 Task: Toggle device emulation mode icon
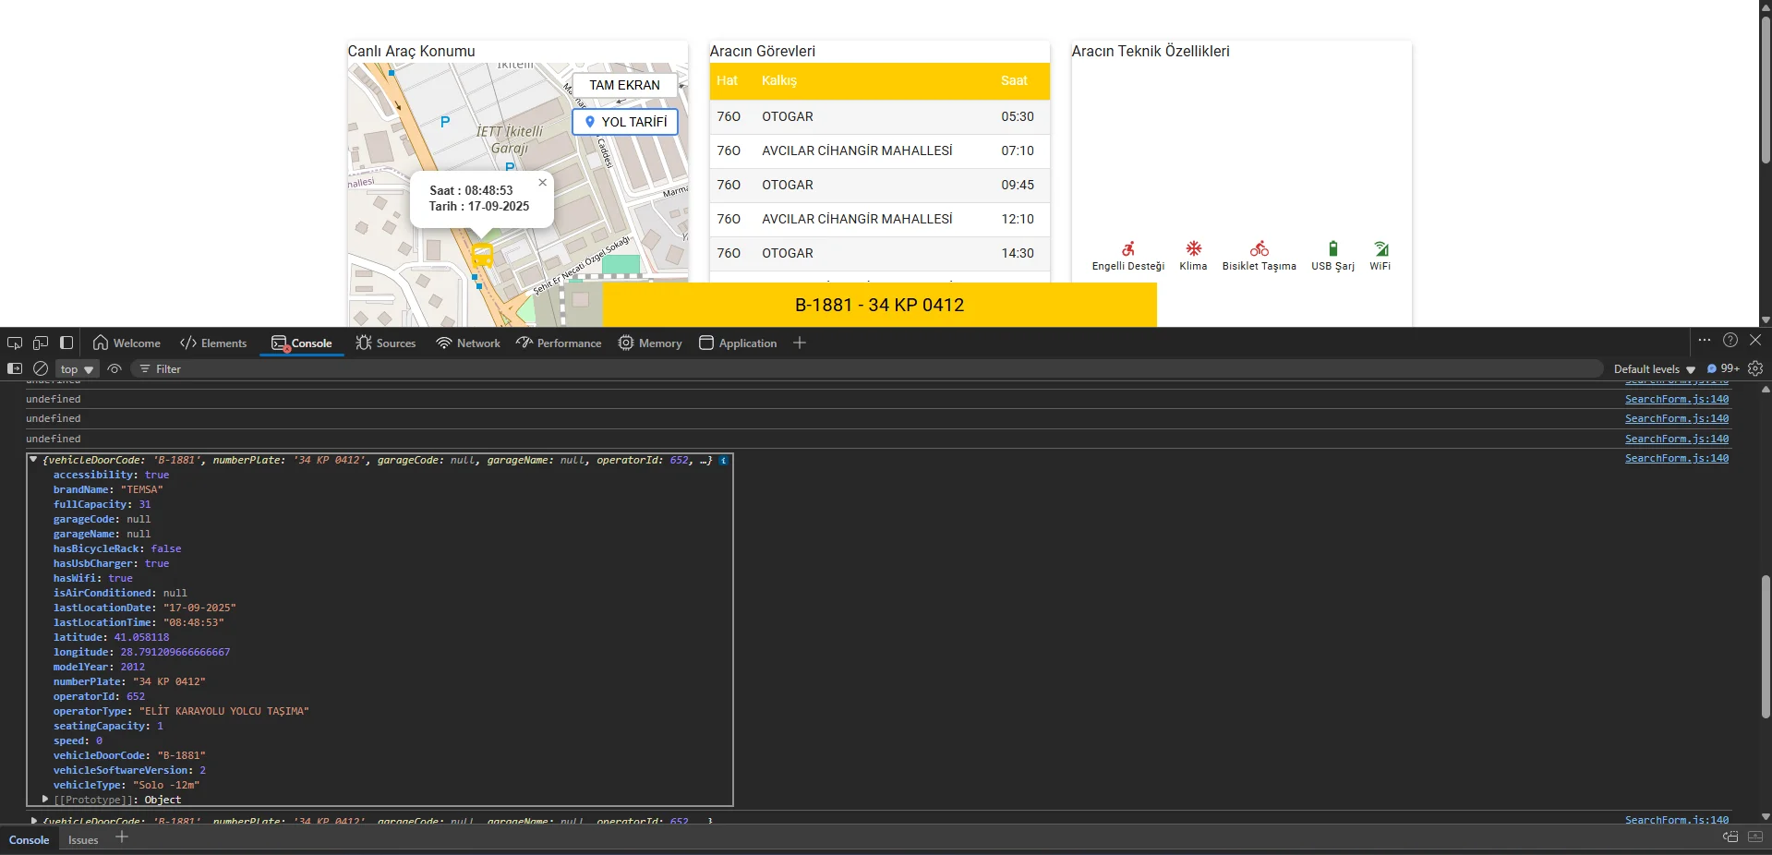click(x=41, y=343)
